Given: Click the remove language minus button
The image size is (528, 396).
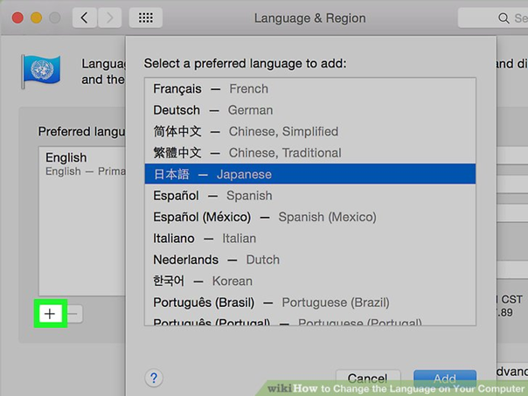Looking at the screenshot, I should pyautogui.click(x=73, y=314).
